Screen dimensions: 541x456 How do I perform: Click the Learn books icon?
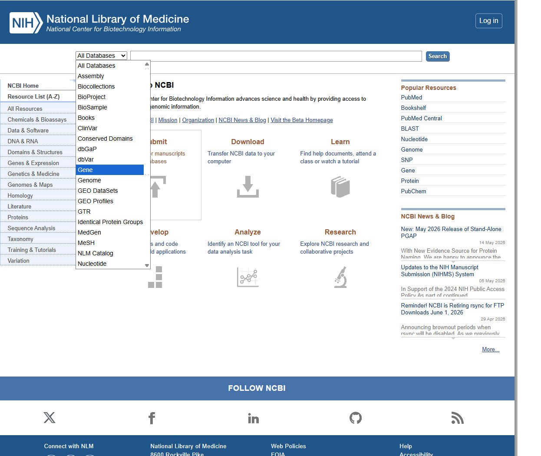click(340, 187)
